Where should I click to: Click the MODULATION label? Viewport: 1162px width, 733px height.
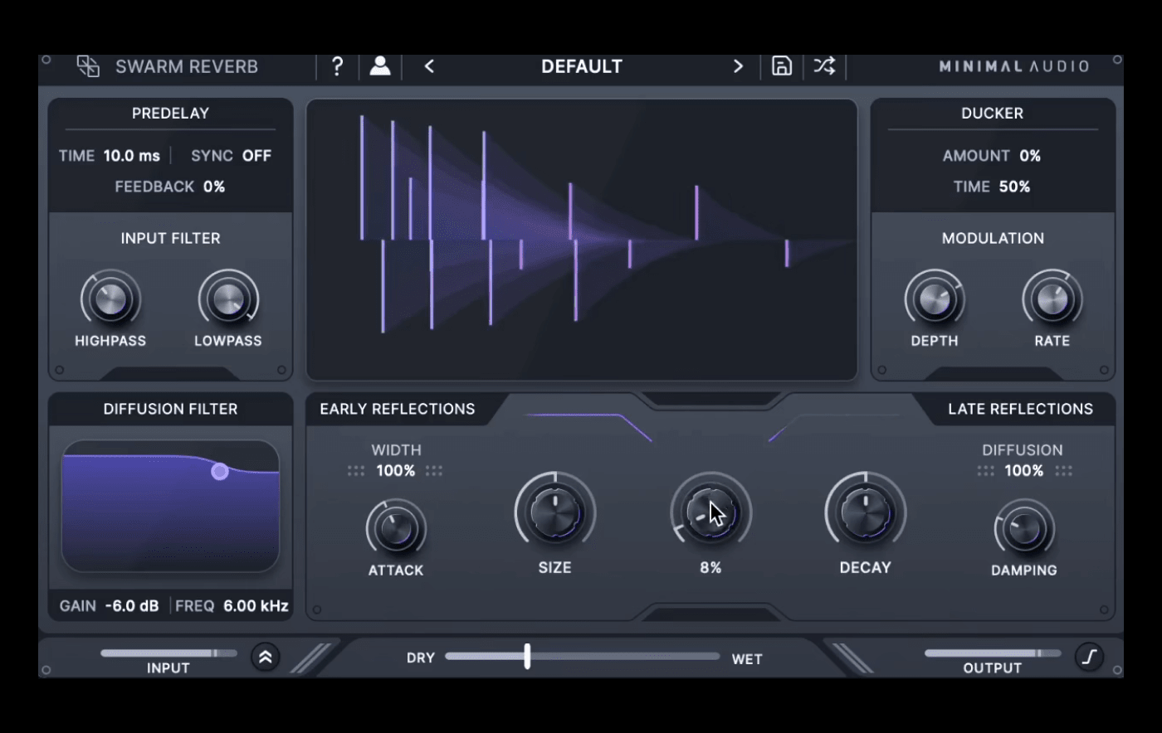993,239
